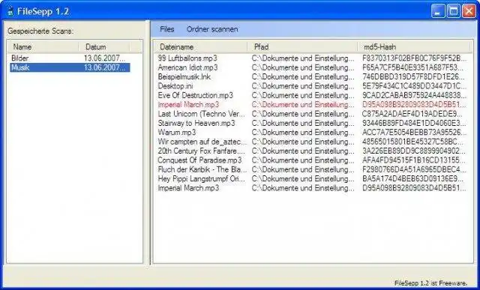480x290 pixels.
Task: Click the path cell of Warum.mp3
Action: pos(303,132)
